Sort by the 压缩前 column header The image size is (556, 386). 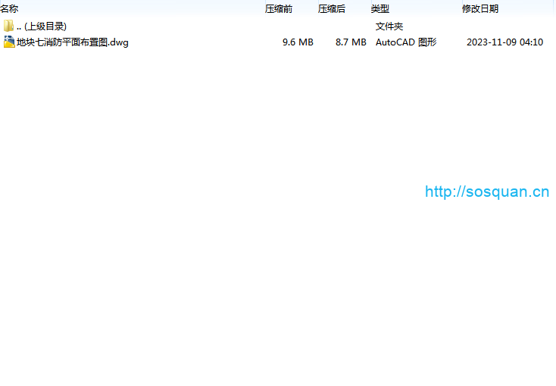278,9
